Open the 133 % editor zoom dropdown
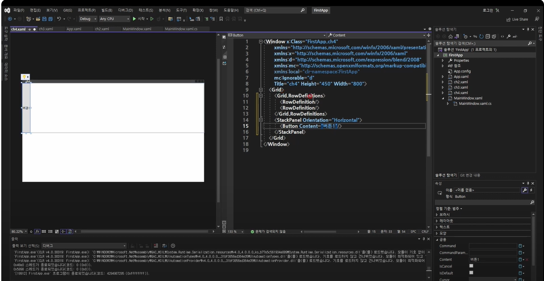544x281 pixels. pyautogui.click(x=236, y=231)
